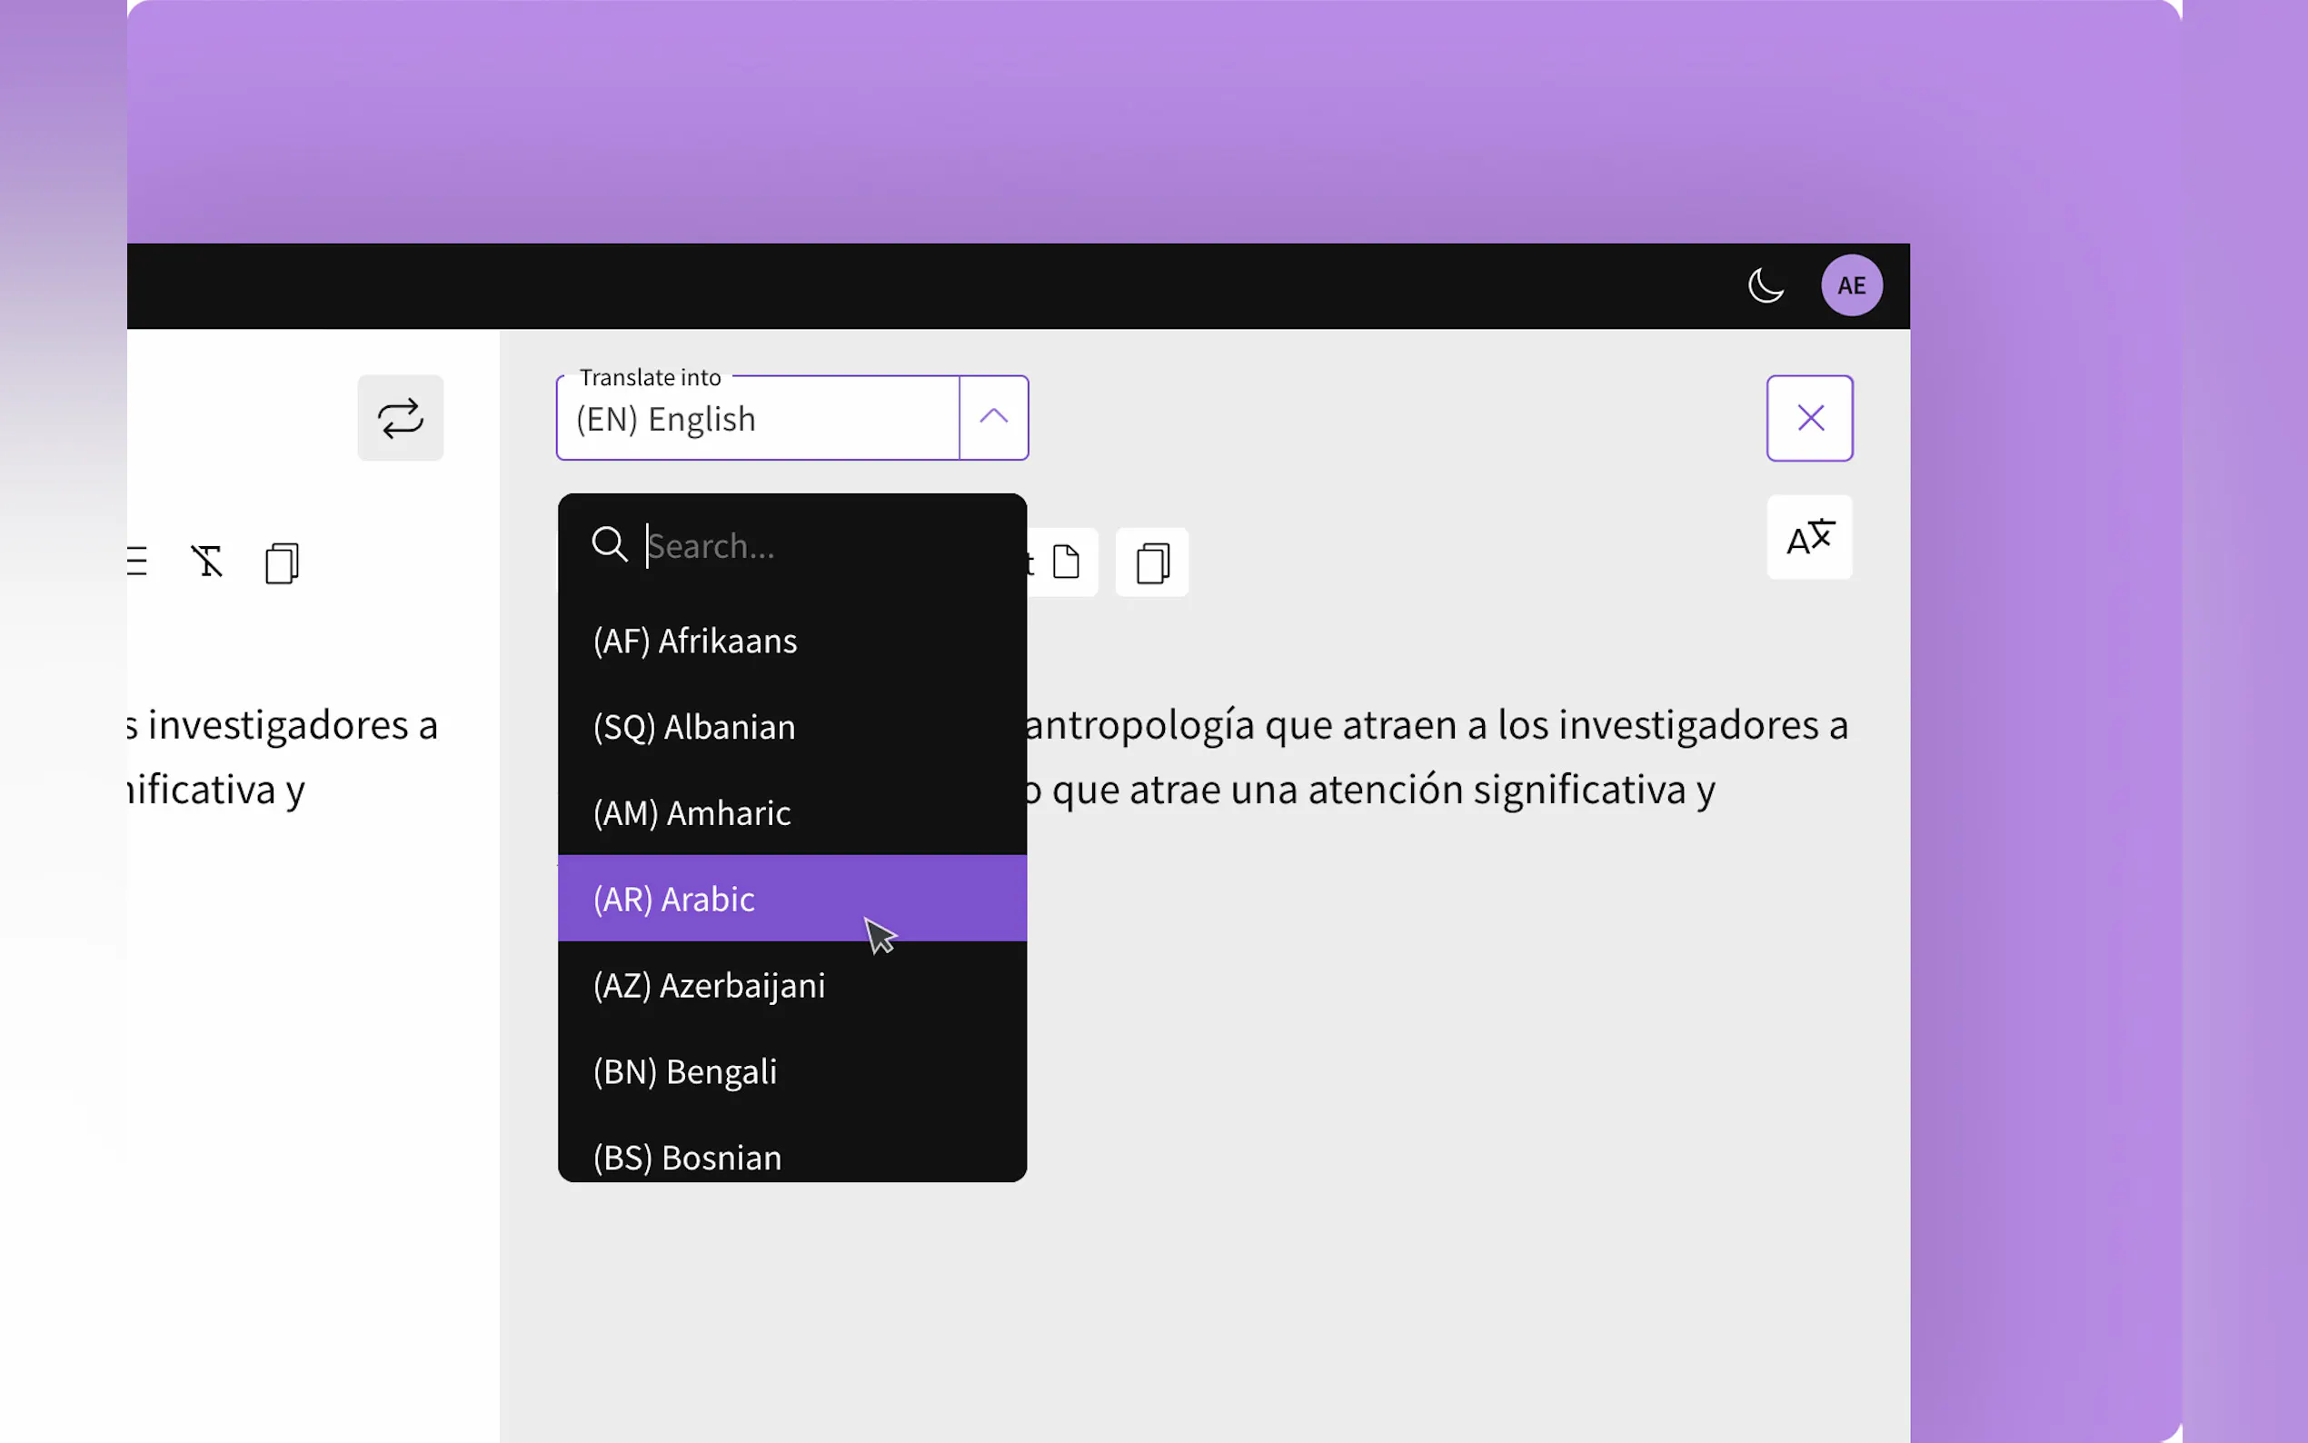Open the AE user avatar menu
Viewport: 2308px width, 1443px height.
click(x=1851, y=285)
